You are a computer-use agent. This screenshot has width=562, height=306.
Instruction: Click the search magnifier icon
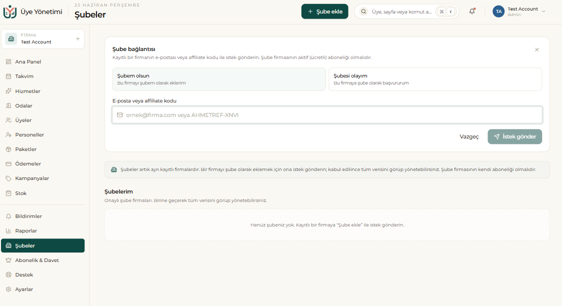point(363,11)
